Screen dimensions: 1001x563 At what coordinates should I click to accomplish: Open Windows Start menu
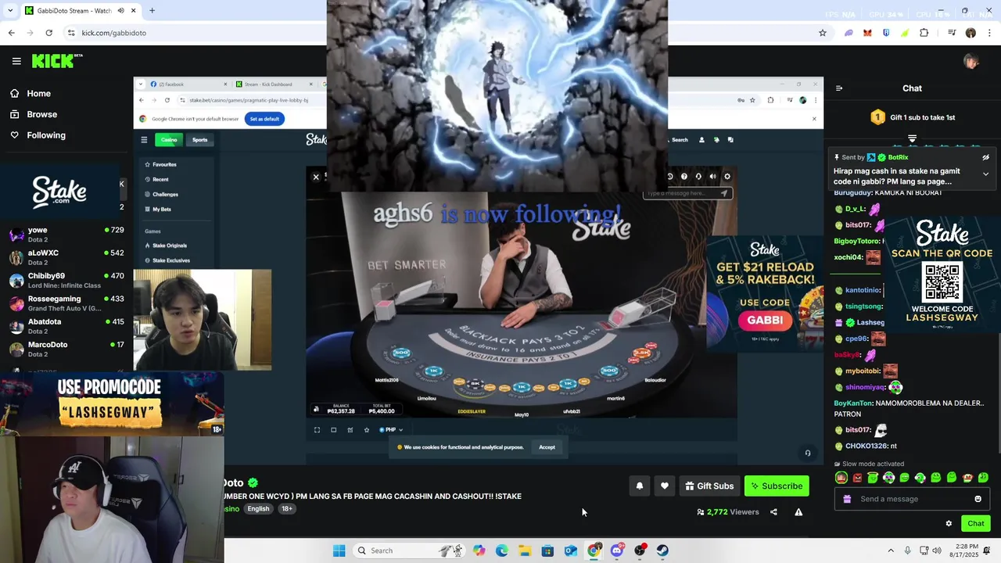tap(339, 550)
